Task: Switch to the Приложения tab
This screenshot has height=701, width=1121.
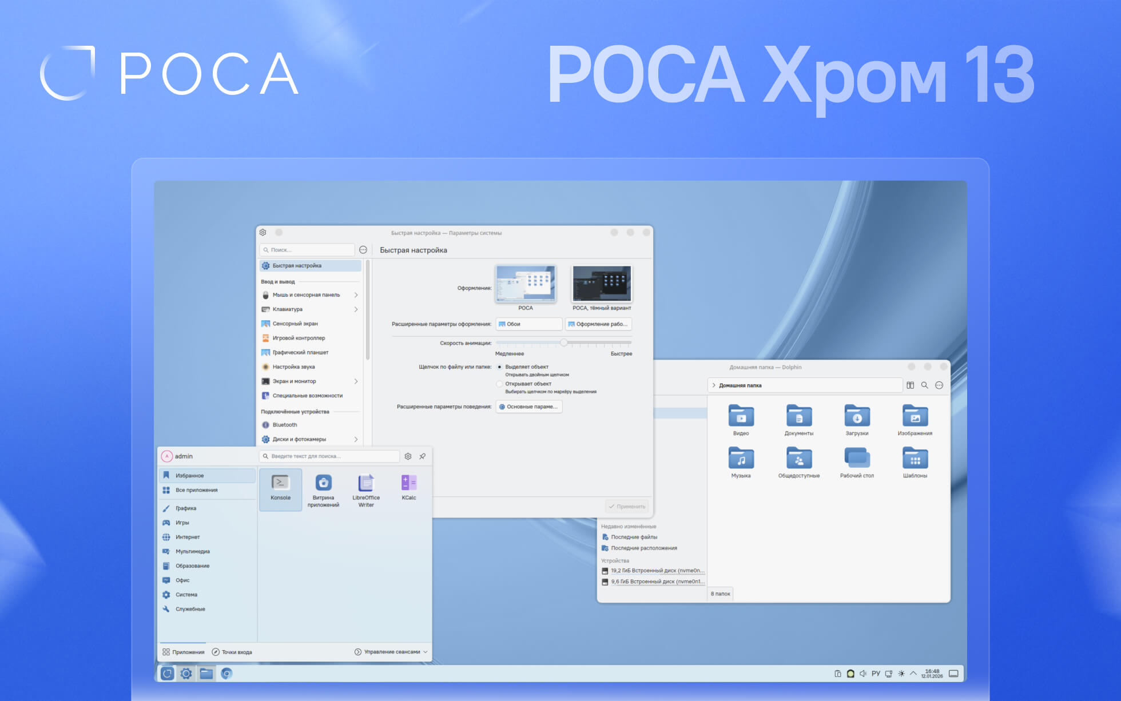Action: click(183, 652)
